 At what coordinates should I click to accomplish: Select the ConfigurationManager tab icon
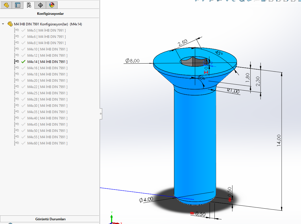point(29,5)
